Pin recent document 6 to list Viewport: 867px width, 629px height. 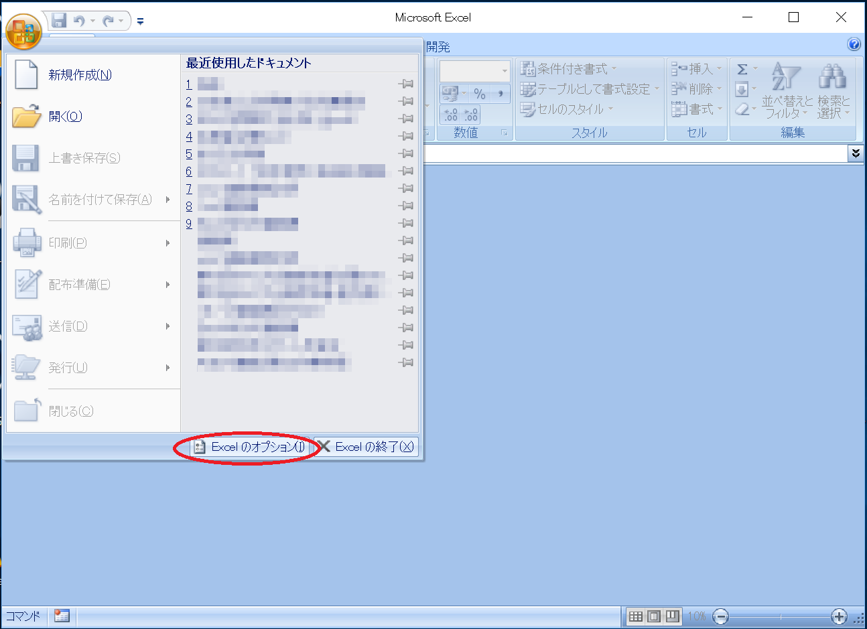click(x=406, y=171)
